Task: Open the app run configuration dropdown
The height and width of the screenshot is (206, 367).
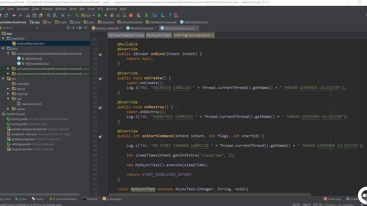Action: 88,15
